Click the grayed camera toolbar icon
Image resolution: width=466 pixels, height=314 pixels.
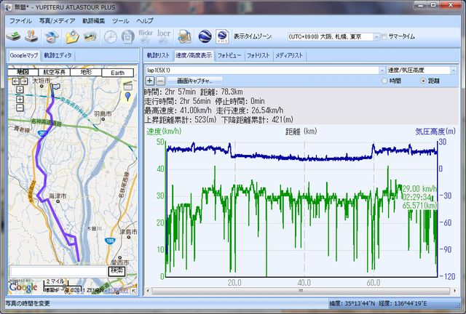pos(128,37)
